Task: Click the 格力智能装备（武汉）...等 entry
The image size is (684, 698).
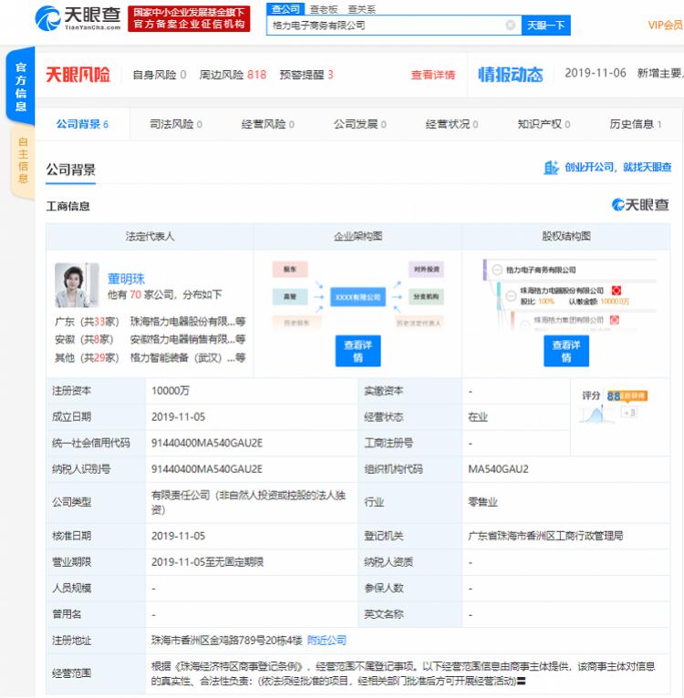Action: 188,357
